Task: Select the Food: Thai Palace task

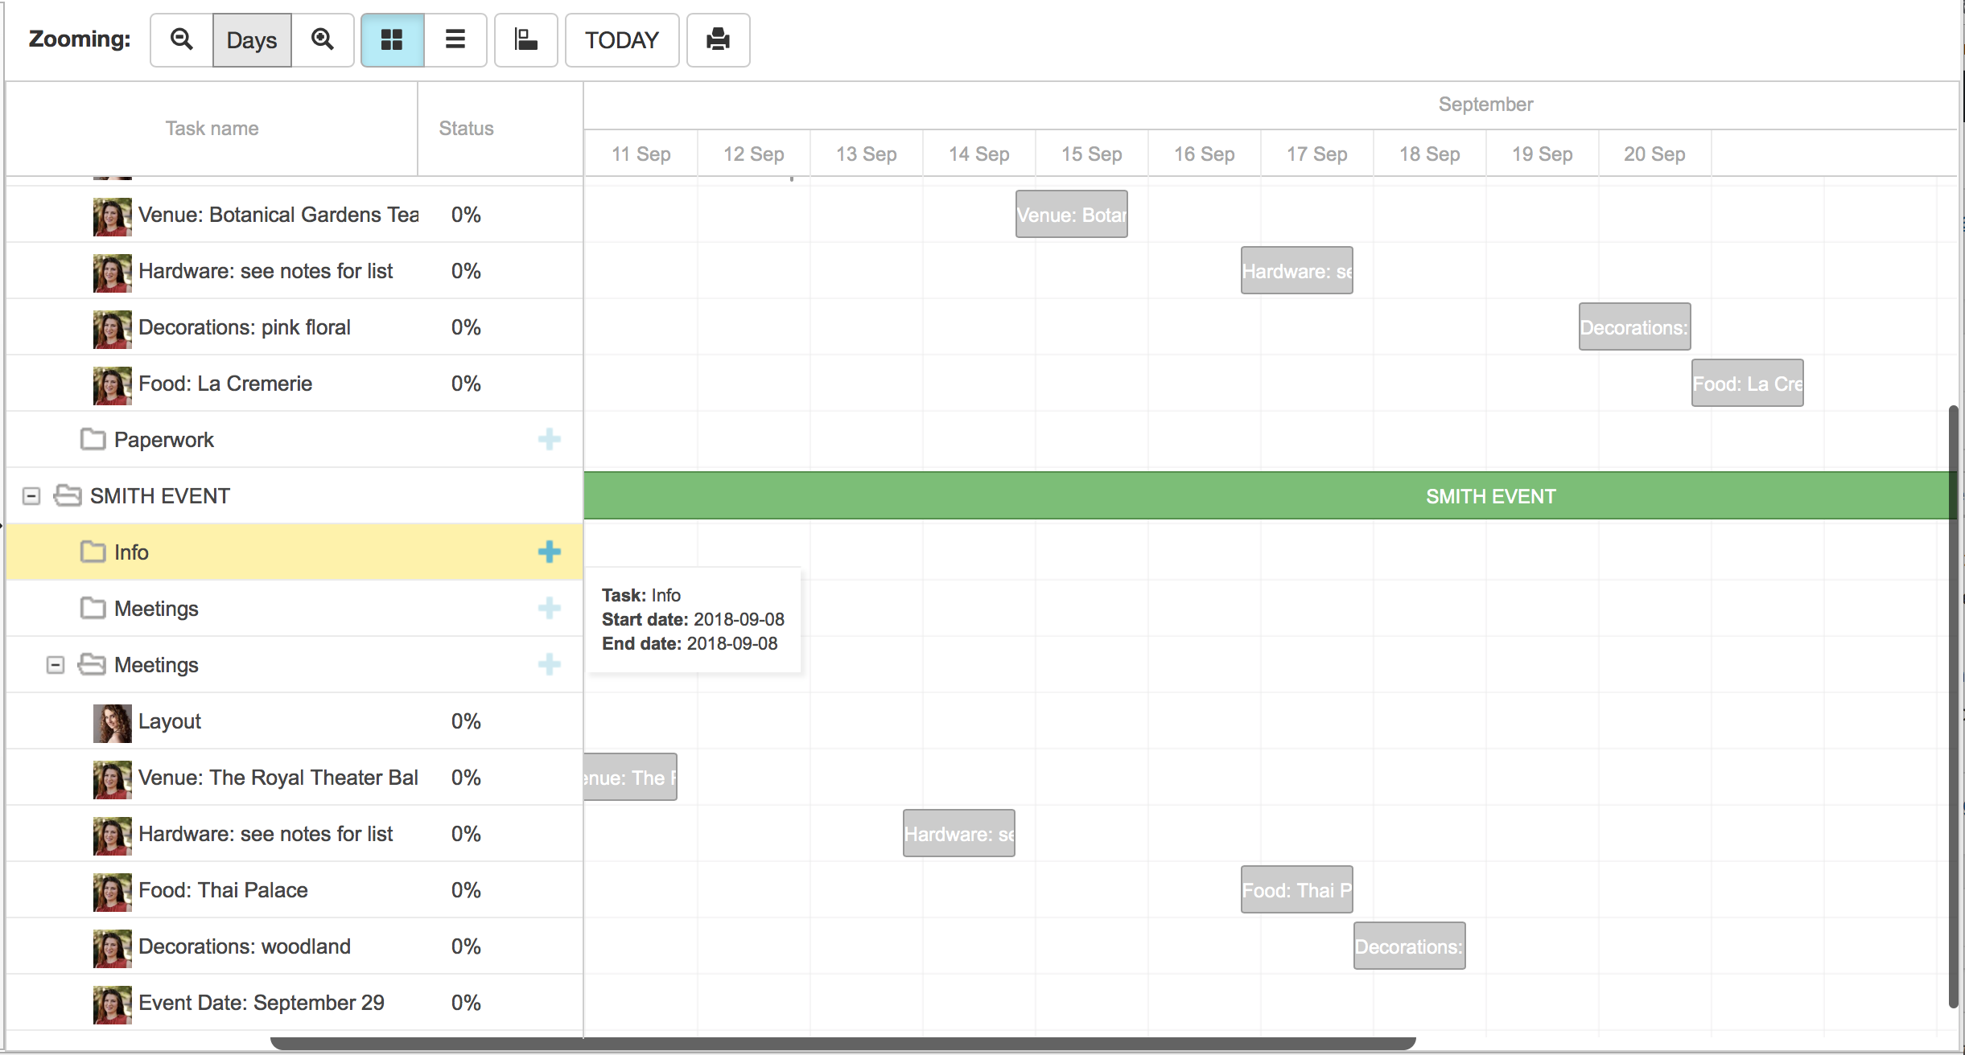Action: tap(223, 890)
